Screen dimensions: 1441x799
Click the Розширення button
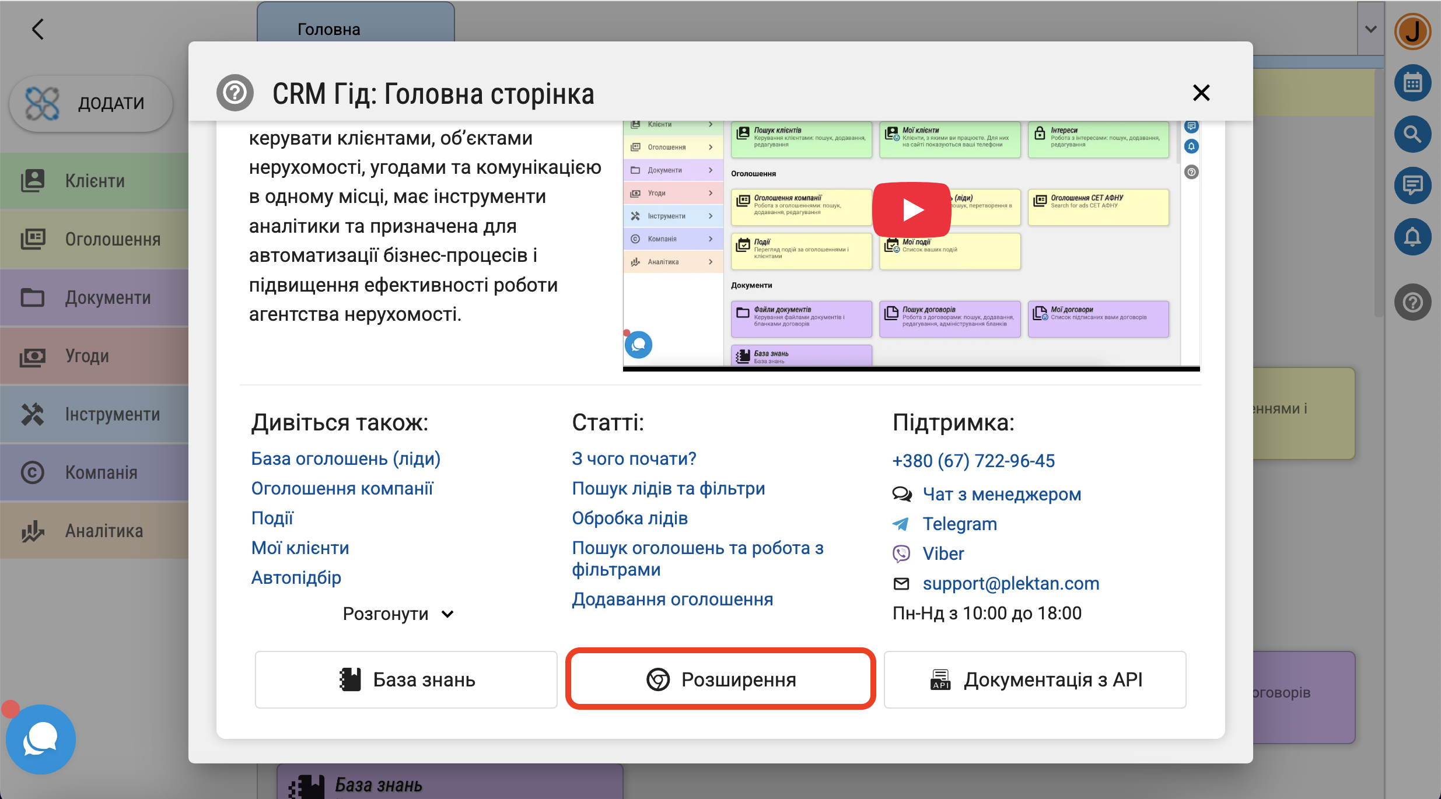tap(721, 679)
